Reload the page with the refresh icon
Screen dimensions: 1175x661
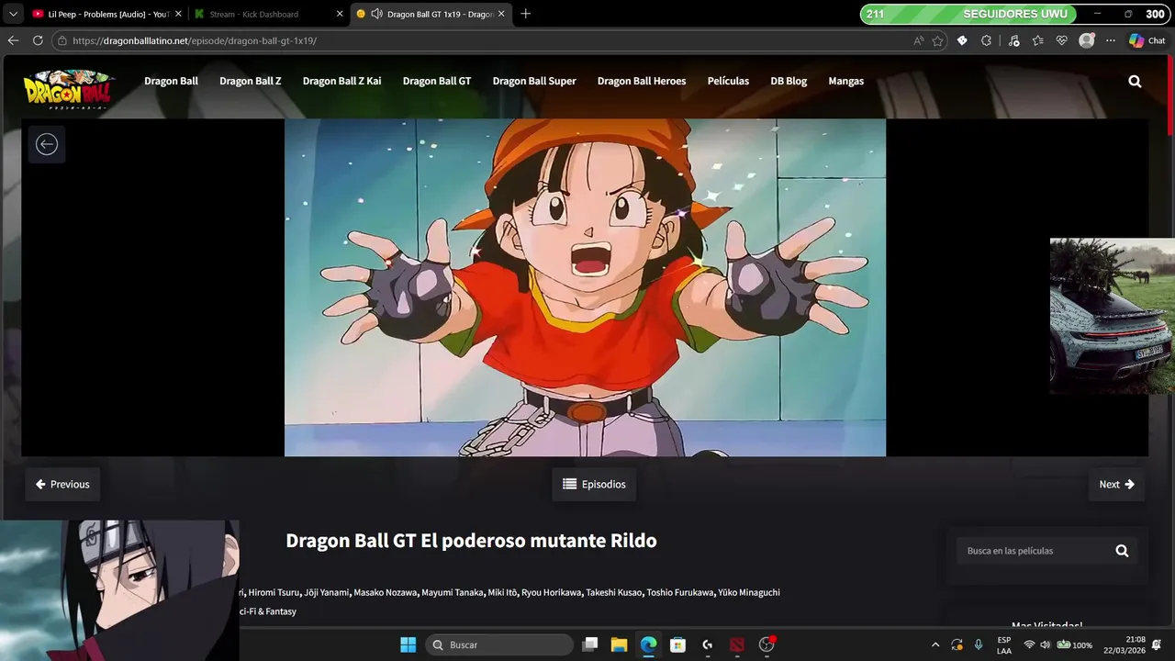[x=38, y=40]
